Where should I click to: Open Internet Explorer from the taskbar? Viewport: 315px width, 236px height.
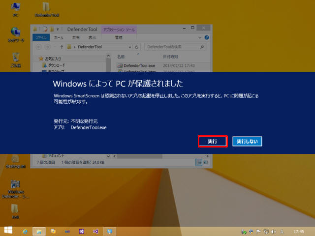(25, 232)
